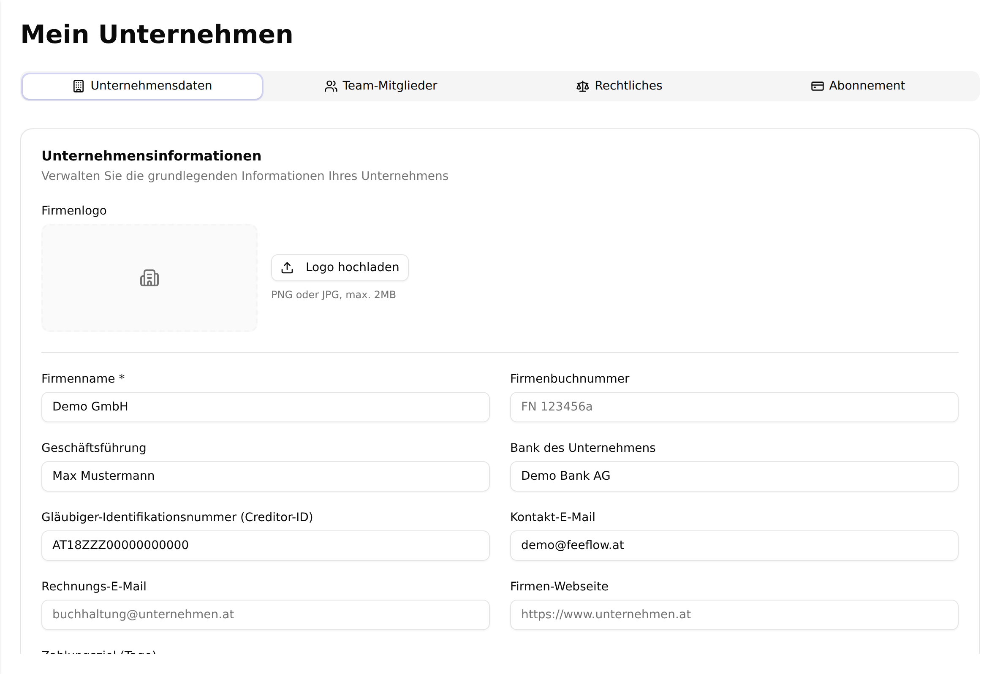Click the 'Firmenname *' label
The width and height of the screenshot is (1000, 674).
coord(83,379)
